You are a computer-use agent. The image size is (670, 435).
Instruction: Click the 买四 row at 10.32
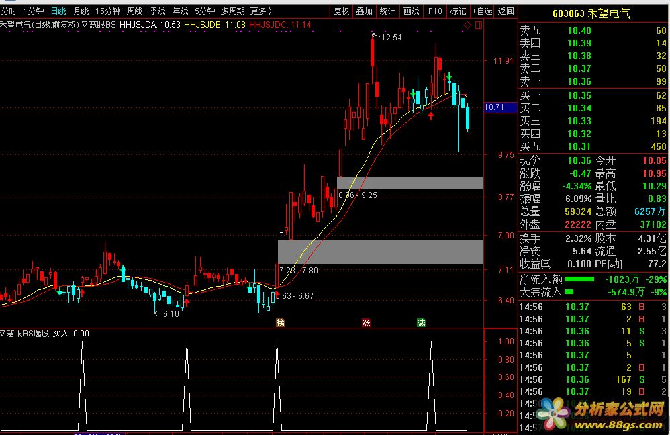click(x=593, y=134)
